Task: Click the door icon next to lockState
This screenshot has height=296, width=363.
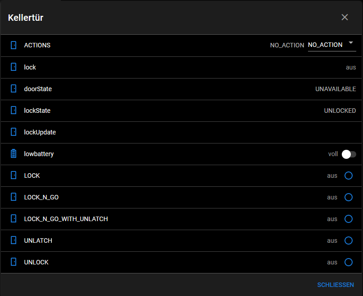Action: point(14,110)
